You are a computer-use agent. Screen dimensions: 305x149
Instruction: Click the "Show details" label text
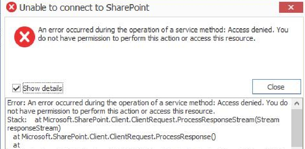42,88
